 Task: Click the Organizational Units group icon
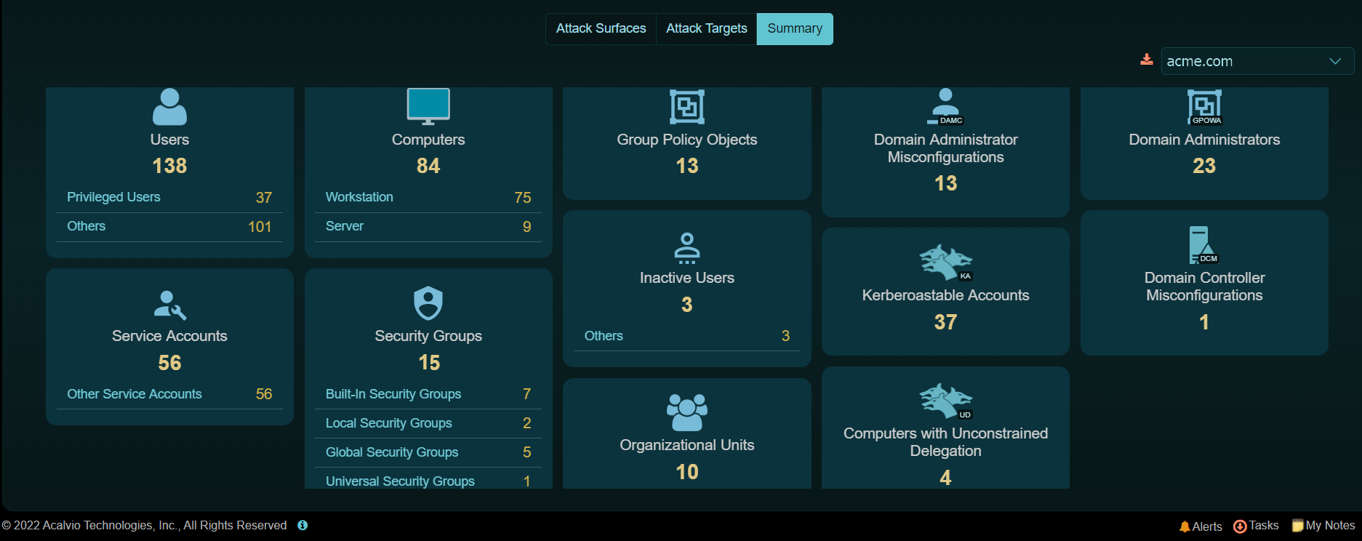pyautogui.click(x=686, y=412)
